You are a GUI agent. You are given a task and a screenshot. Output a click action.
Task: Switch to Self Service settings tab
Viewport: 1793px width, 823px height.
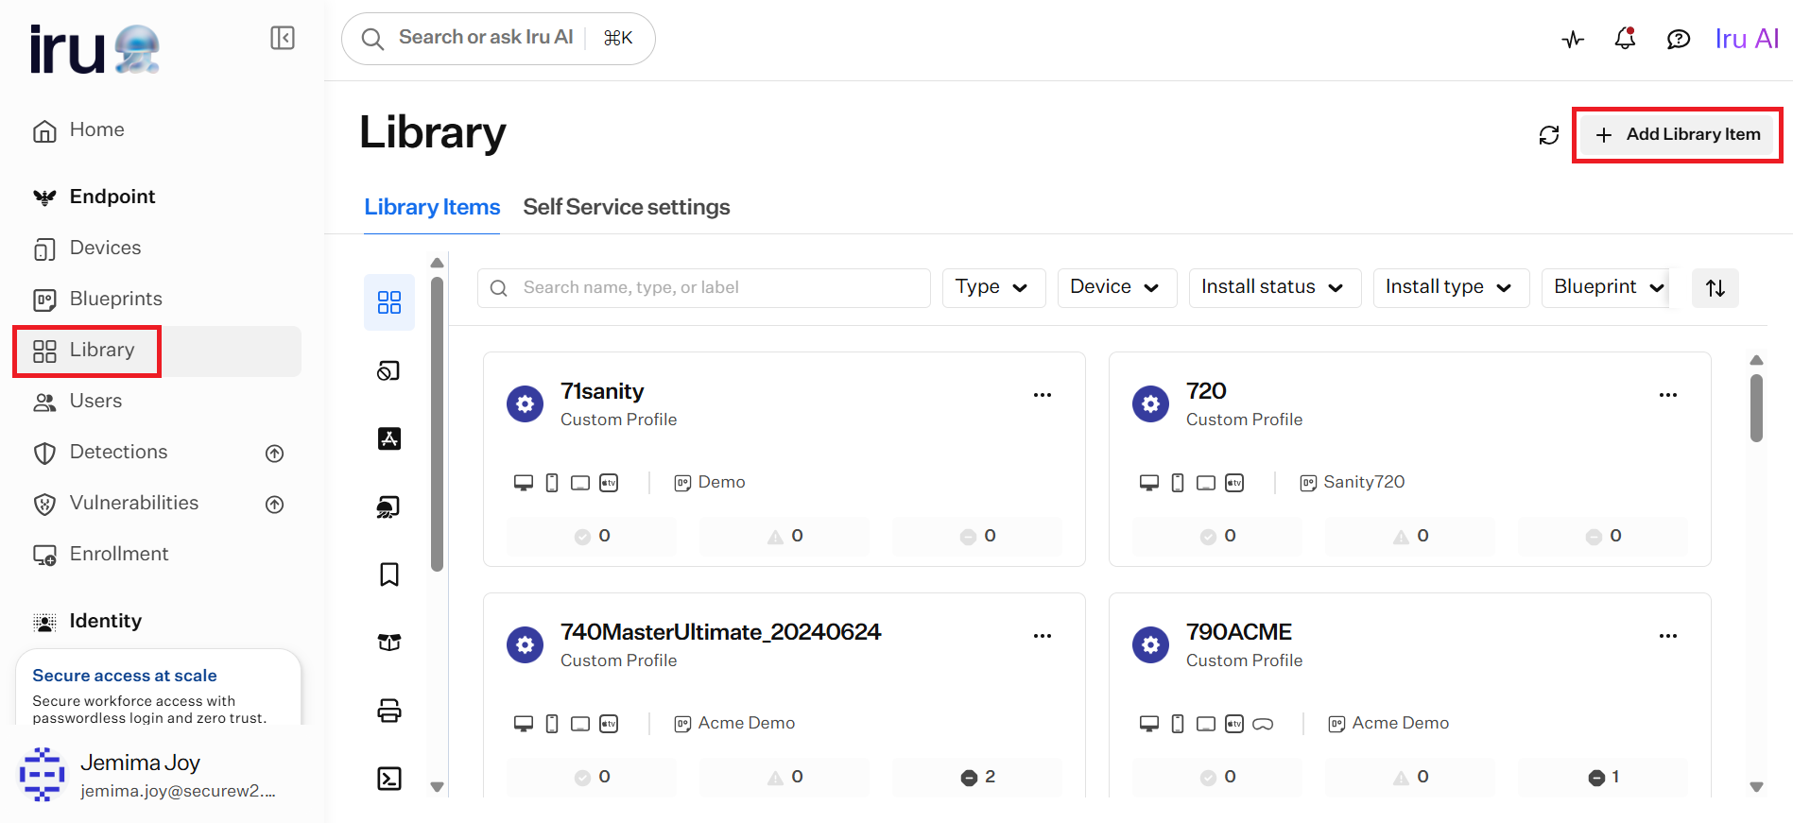coord(627,207)
